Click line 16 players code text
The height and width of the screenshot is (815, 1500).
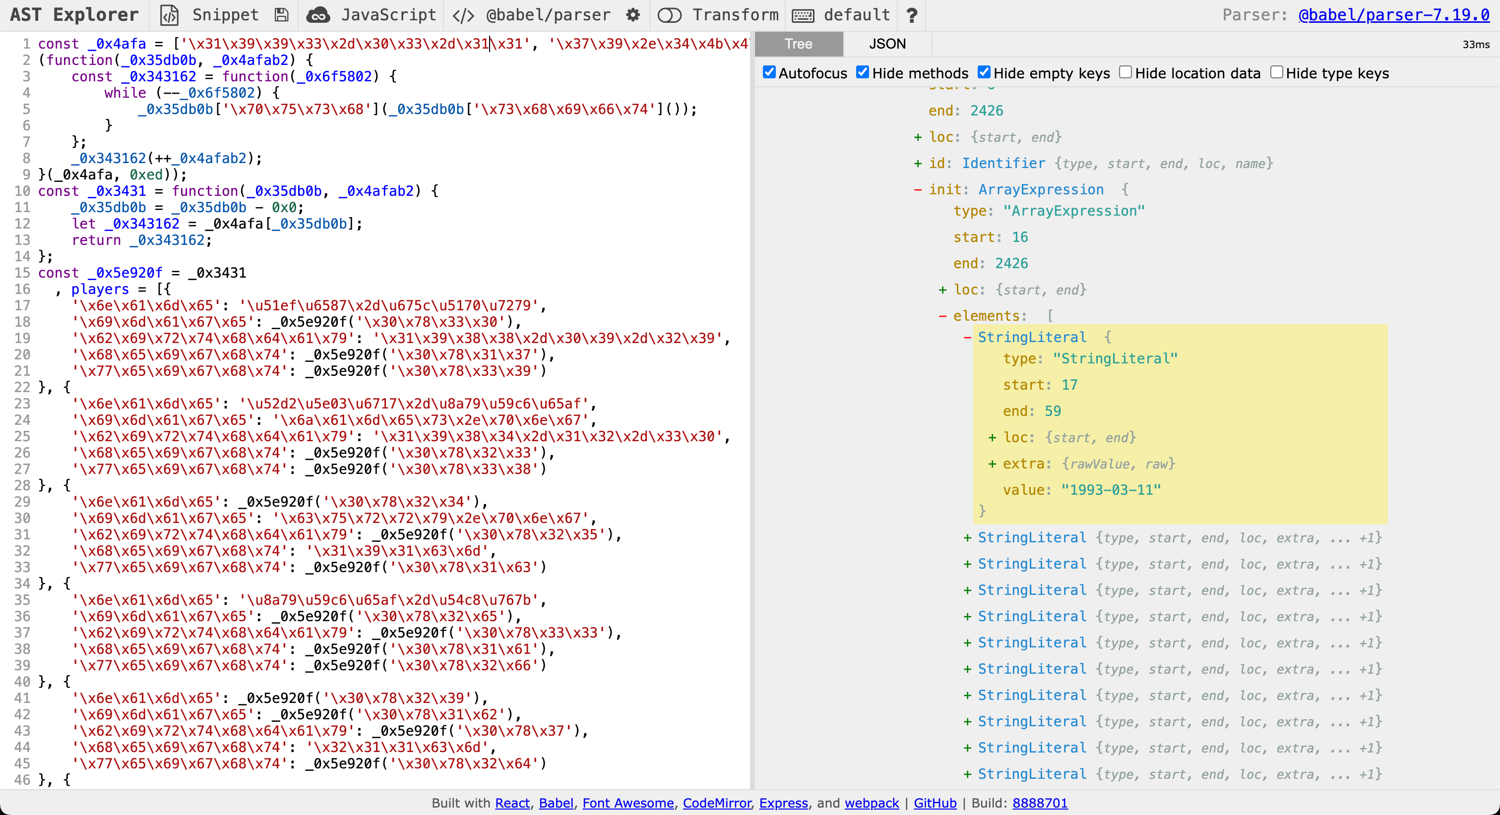tap(100, 290)
